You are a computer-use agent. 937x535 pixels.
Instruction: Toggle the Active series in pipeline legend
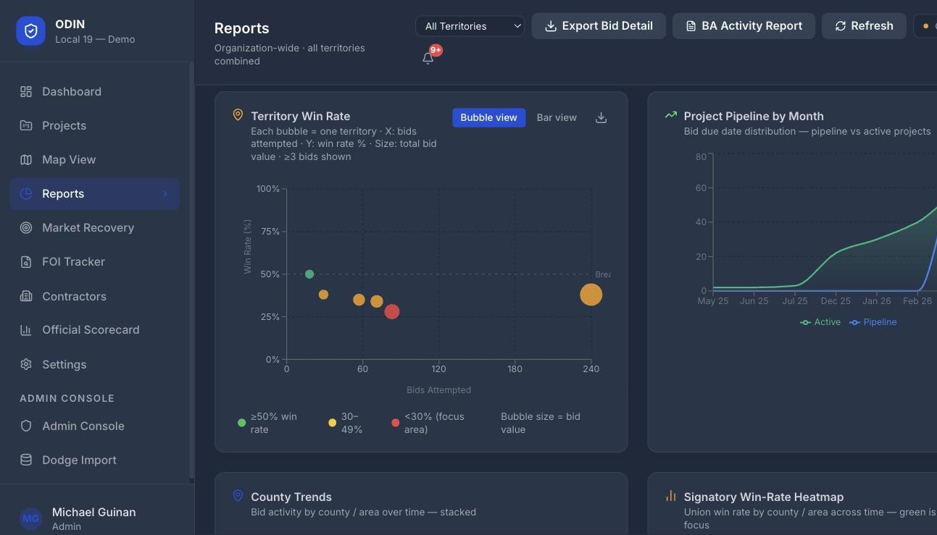[820, 322]
